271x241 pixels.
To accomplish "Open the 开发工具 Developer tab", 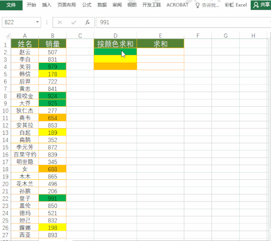I will (151, 5).
